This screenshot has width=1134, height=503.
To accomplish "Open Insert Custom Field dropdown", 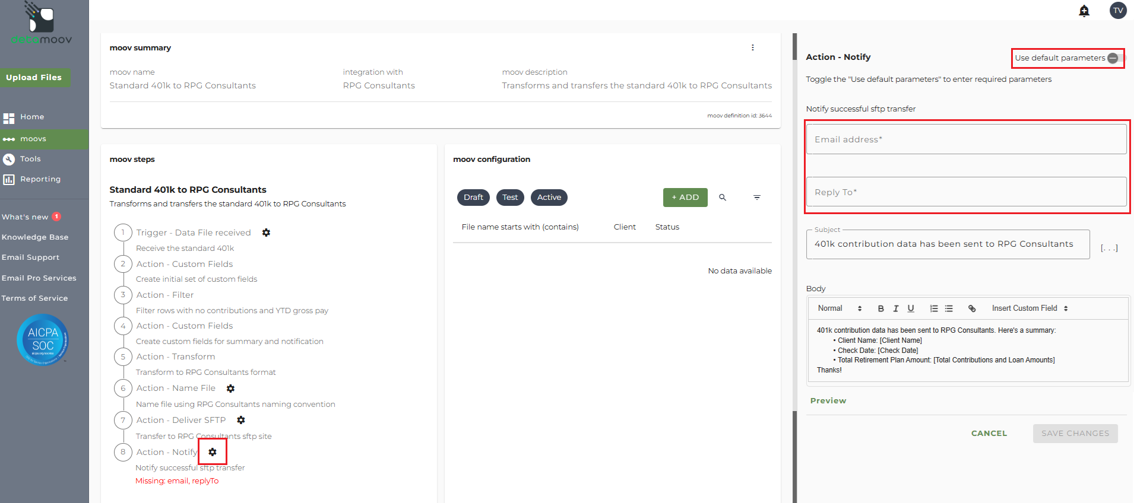I will click(1030, 308).
